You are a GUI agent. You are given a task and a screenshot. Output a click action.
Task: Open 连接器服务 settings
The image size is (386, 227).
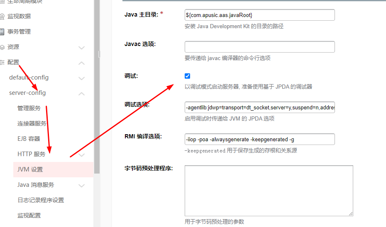(32, 123)
